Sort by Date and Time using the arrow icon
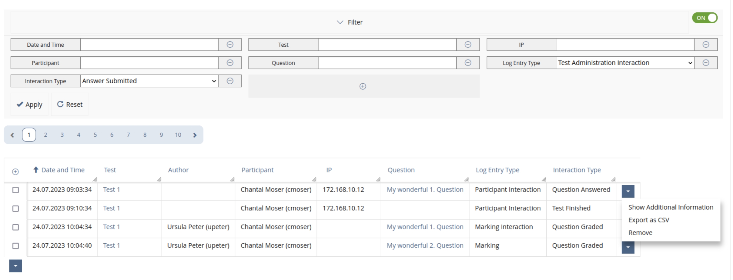The image size is (733, 280). point(36,170)
